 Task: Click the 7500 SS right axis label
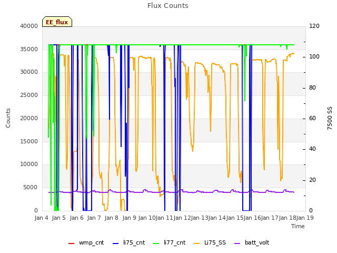(x=330, y=118)
